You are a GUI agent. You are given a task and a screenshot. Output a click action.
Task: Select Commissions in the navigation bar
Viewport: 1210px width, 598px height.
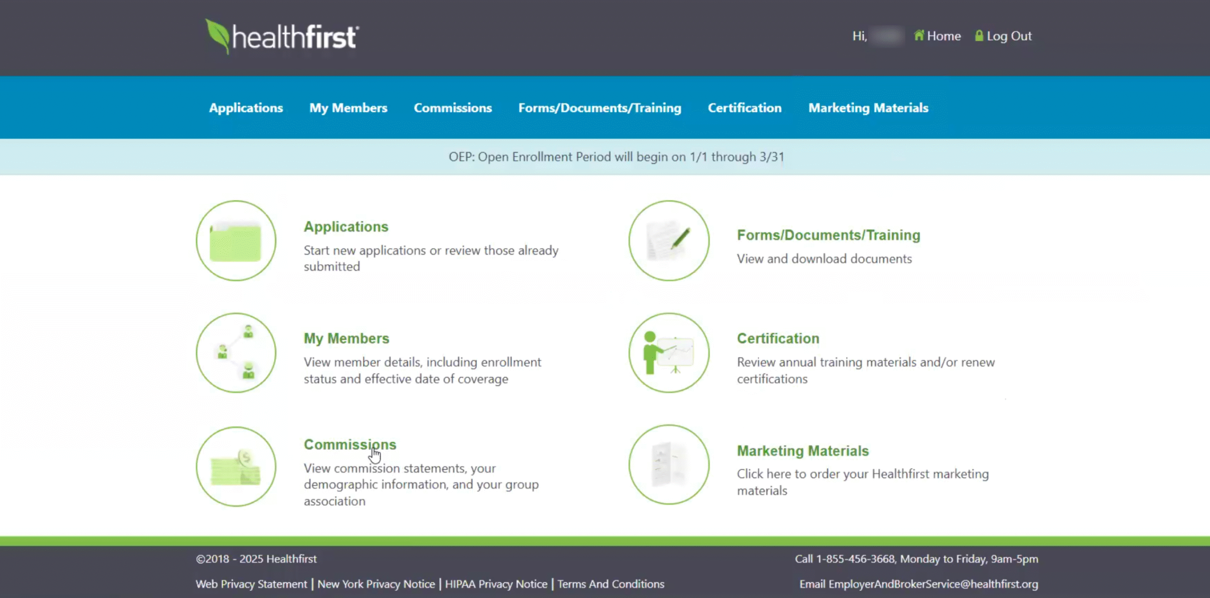(x=453, y=108)
